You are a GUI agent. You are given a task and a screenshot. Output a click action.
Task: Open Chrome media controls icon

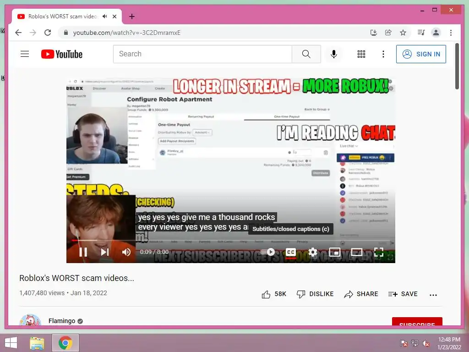[421, 33]
